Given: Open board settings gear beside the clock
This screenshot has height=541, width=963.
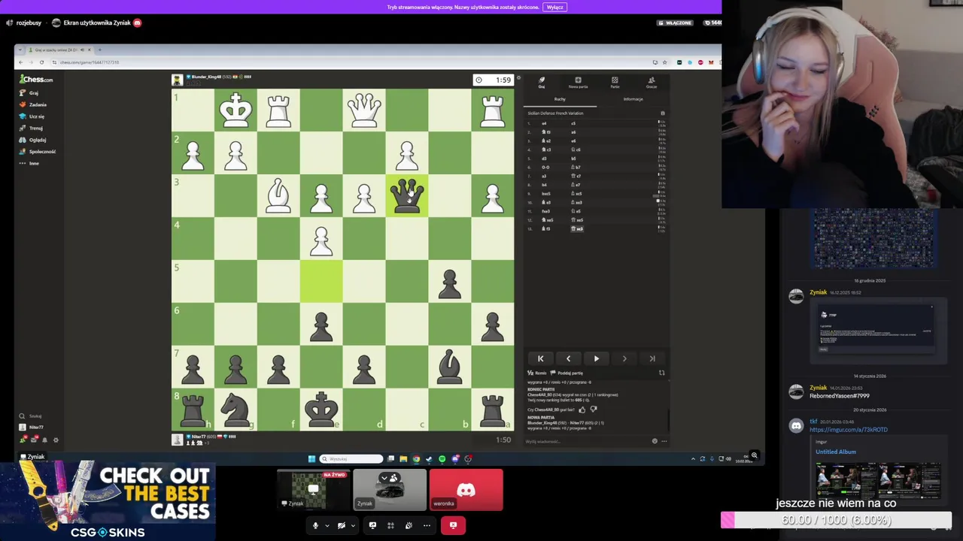Looking at the screenshot, I should click(518, 78).
